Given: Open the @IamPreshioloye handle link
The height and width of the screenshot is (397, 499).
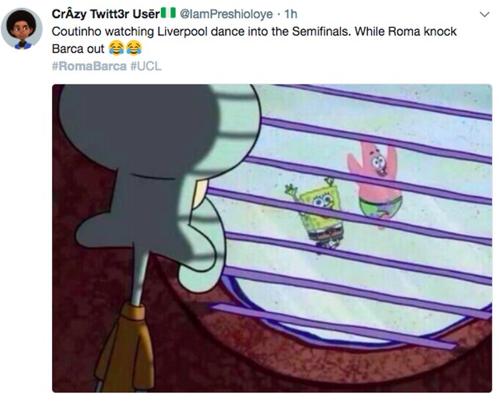Looking at the screenshot, I should [226, 14].
